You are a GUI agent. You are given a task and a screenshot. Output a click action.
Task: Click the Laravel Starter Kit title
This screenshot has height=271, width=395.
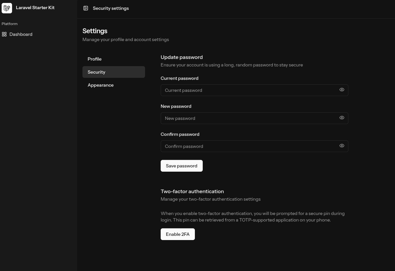pos(35,8)
